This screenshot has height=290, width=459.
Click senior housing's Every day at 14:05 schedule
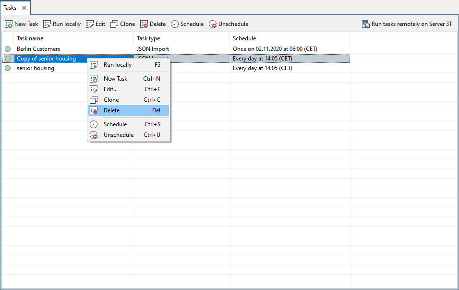pos(263,68)
